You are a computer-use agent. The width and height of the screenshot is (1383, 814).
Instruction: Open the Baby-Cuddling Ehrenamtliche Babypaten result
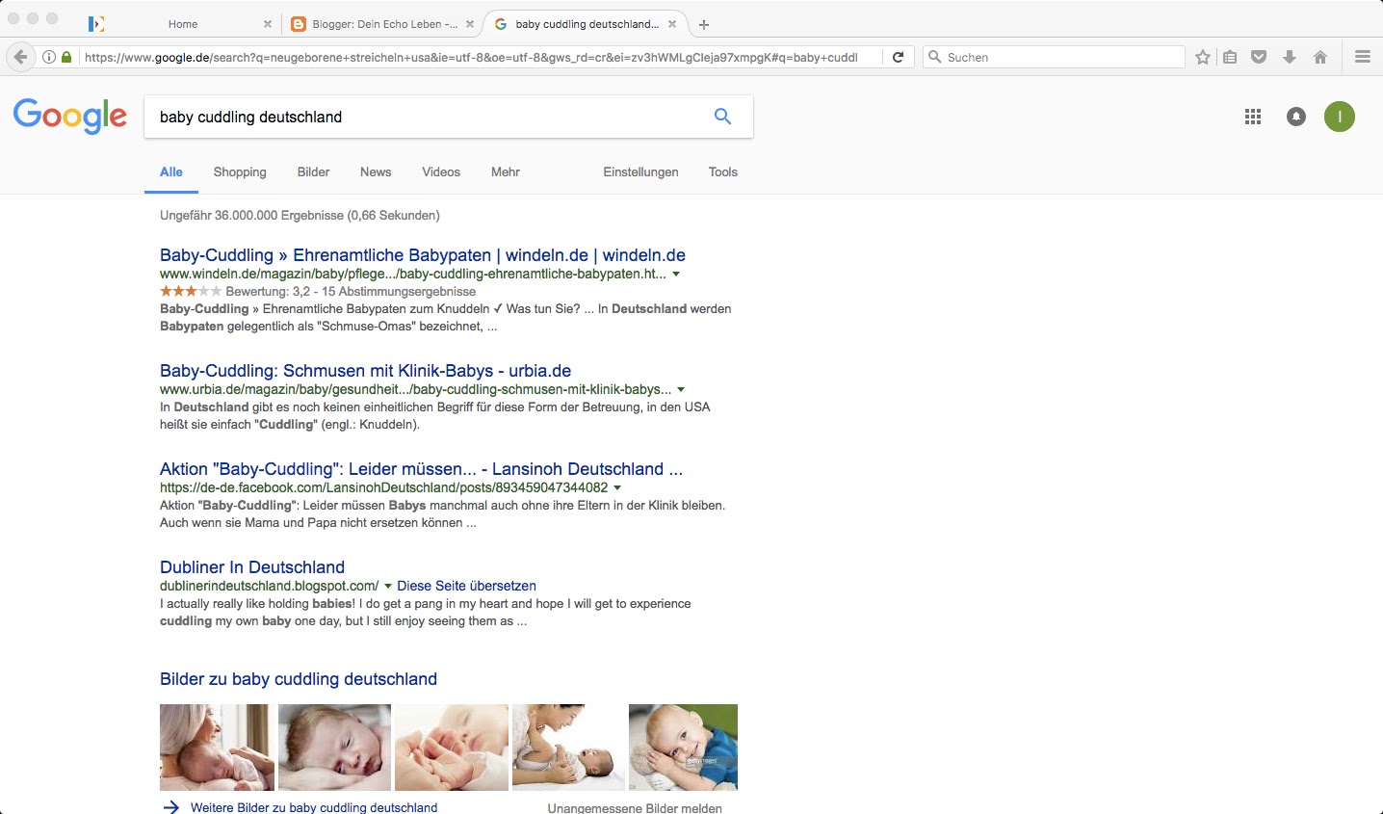(x=423, y=255)
